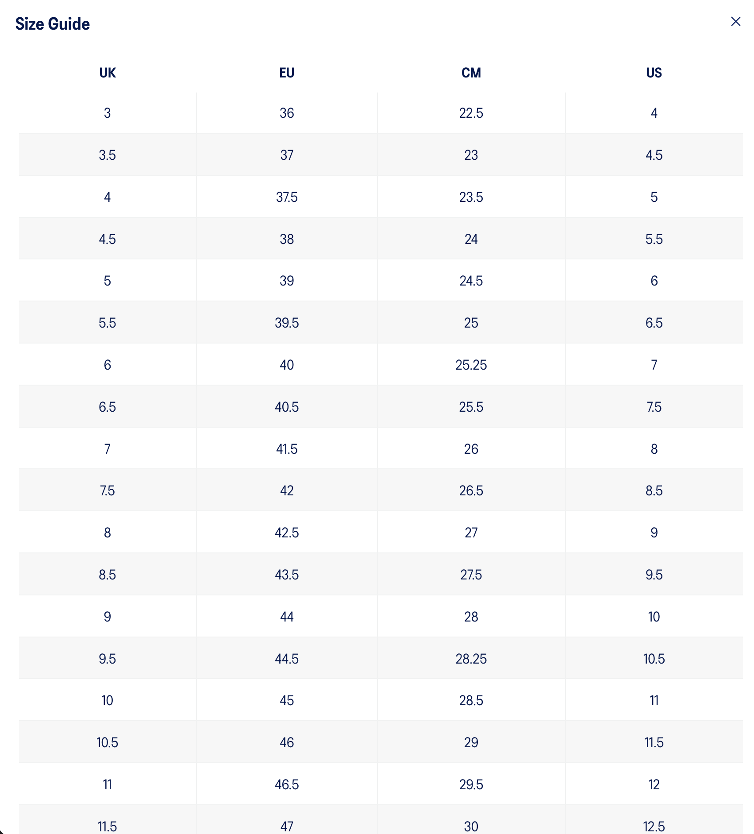Select EU size 39.5 cell
This screenshot has width=754, height=834.
coord(287,323)
